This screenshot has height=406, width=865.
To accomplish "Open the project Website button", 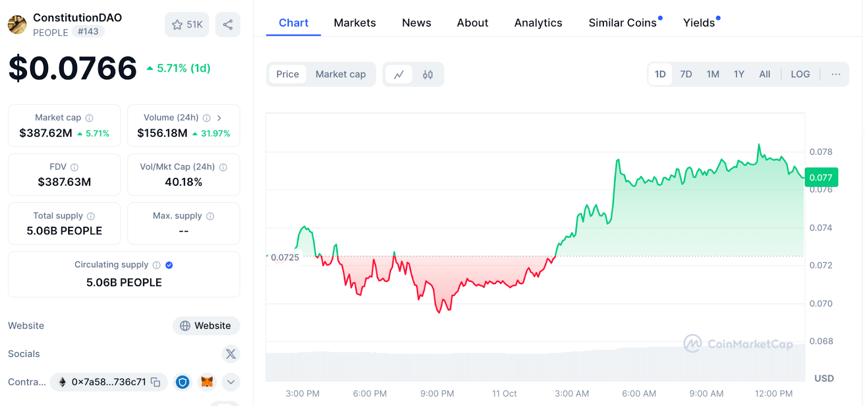I will [x=207, y=326].
